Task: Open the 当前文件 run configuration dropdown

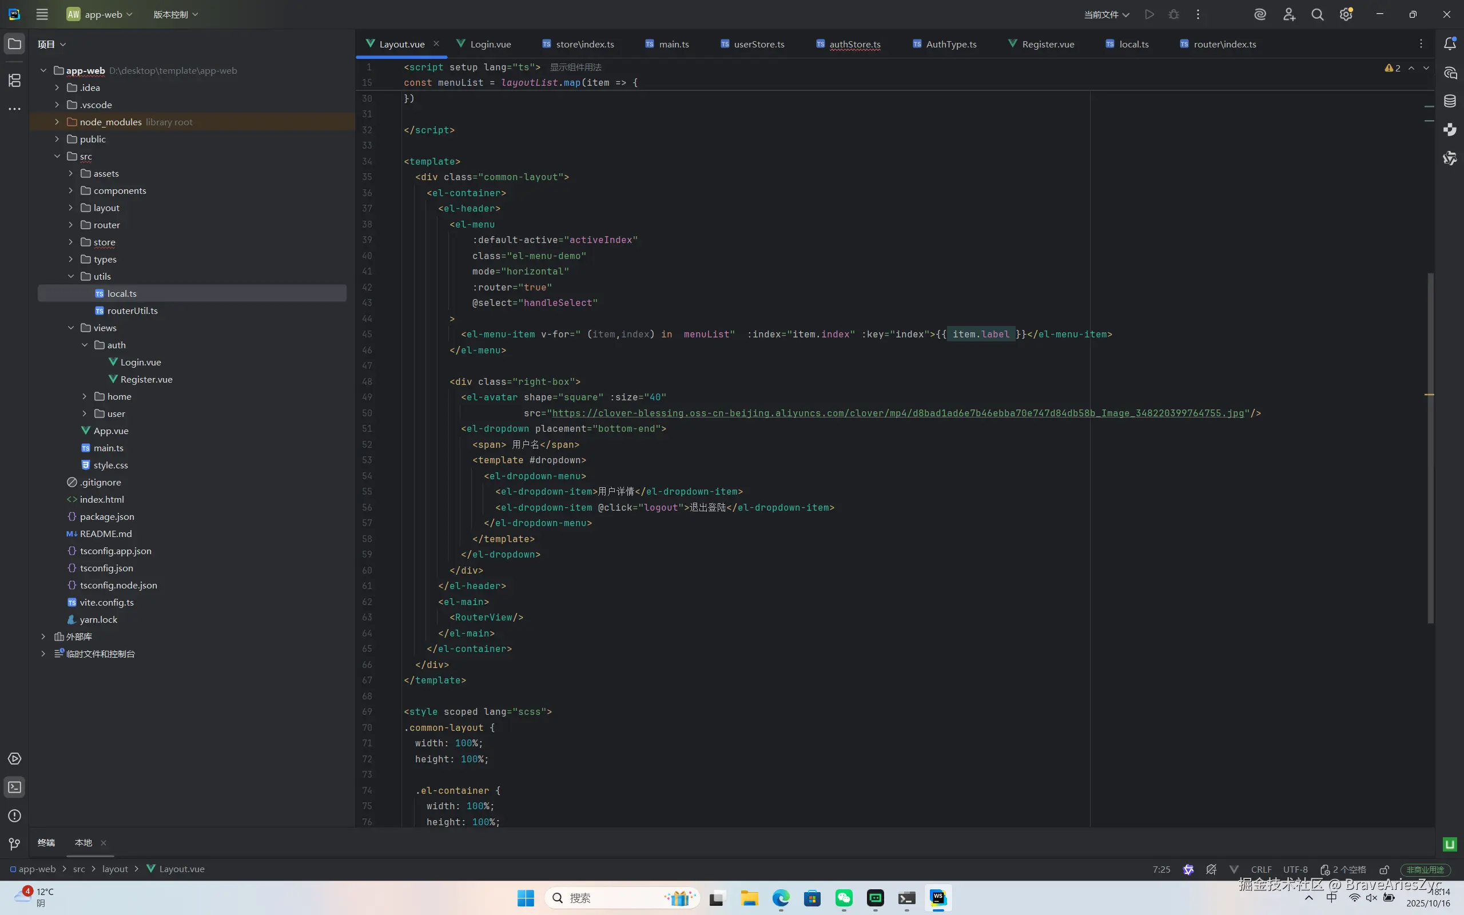Action: click(1106, 14)
